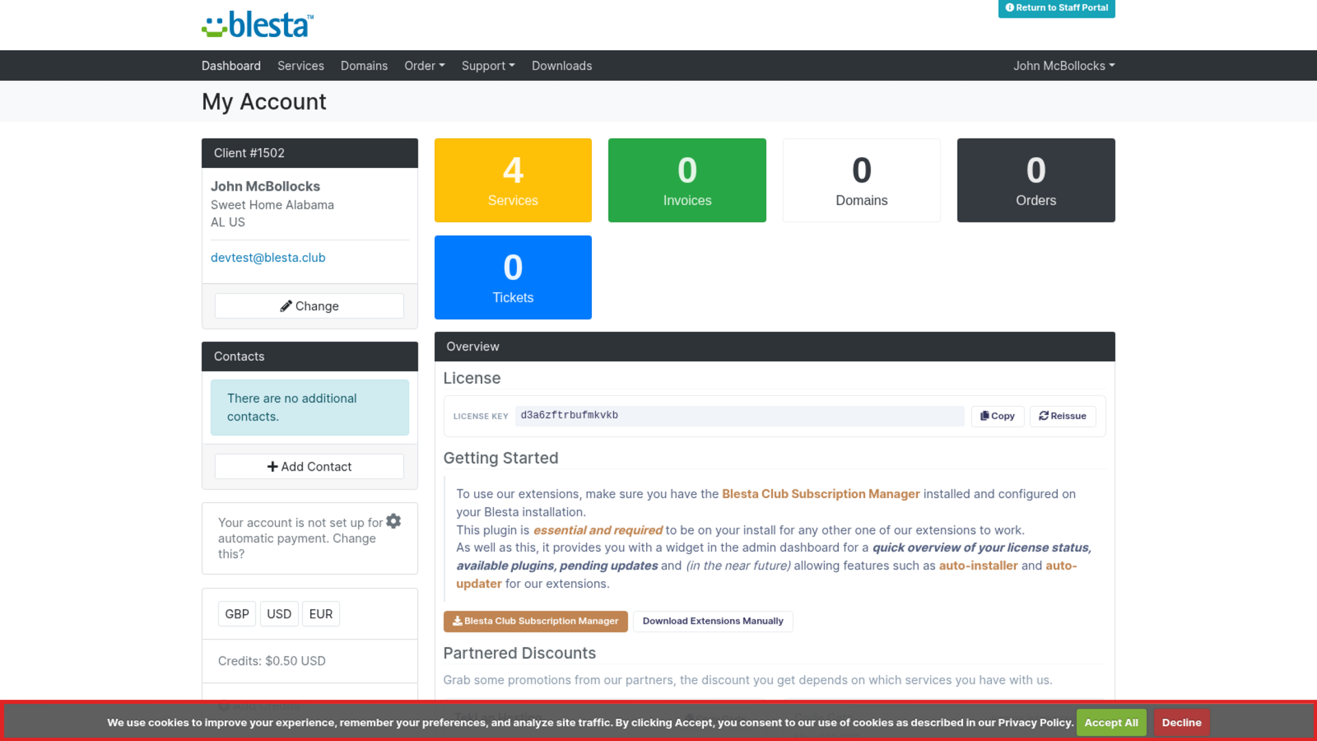Select the EUR currency button
Screen dimensions: 1317x741
pyautogui.click(x=321, y=614)
